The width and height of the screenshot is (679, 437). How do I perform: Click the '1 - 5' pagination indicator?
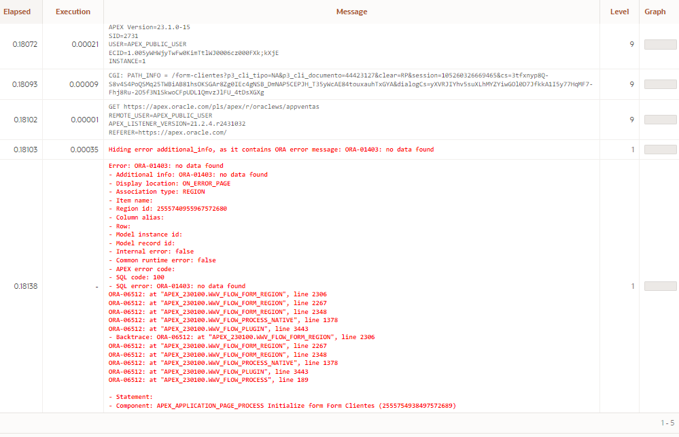pos(666,423)
